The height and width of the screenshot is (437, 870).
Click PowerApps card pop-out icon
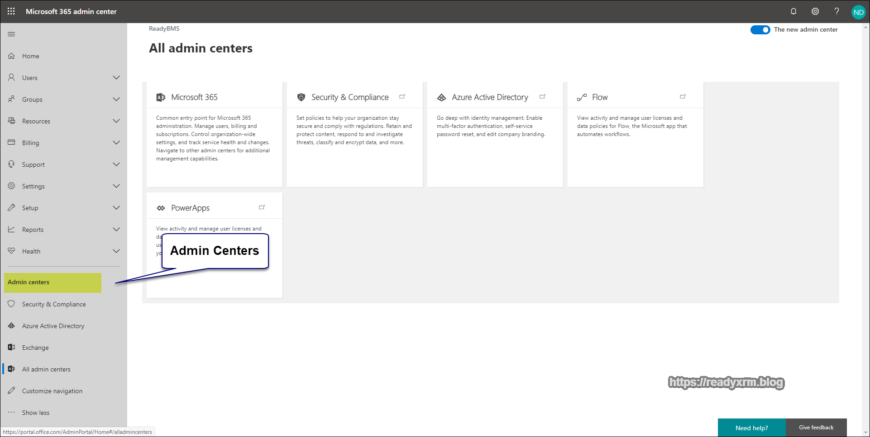click(262, 207)
